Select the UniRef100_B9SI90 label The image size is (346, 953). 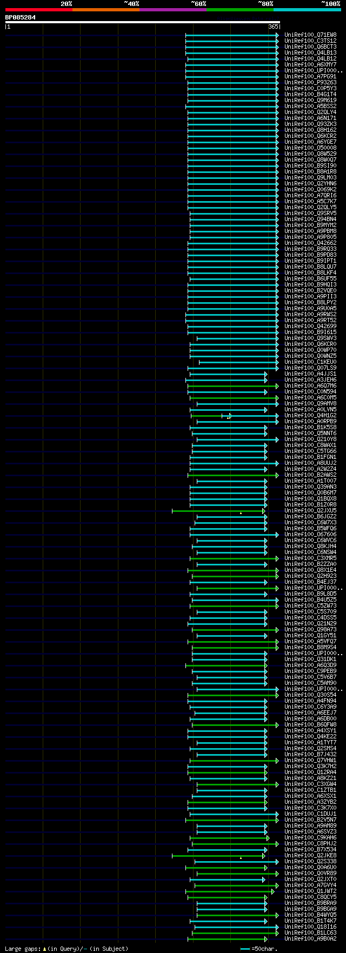pos(310,165)
